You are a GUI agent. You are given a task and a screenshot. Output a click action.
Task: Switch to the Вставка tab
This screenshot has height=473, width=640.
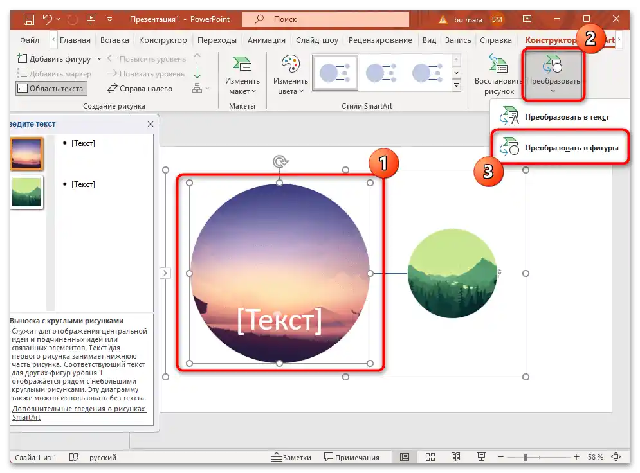pyautogui.click(x=114, y=40)
